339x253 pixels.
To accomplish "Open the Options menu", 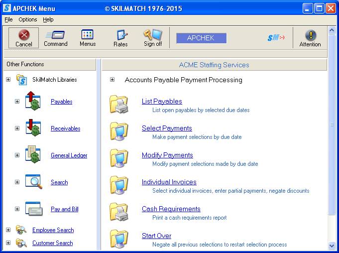I will click(28, 19).
